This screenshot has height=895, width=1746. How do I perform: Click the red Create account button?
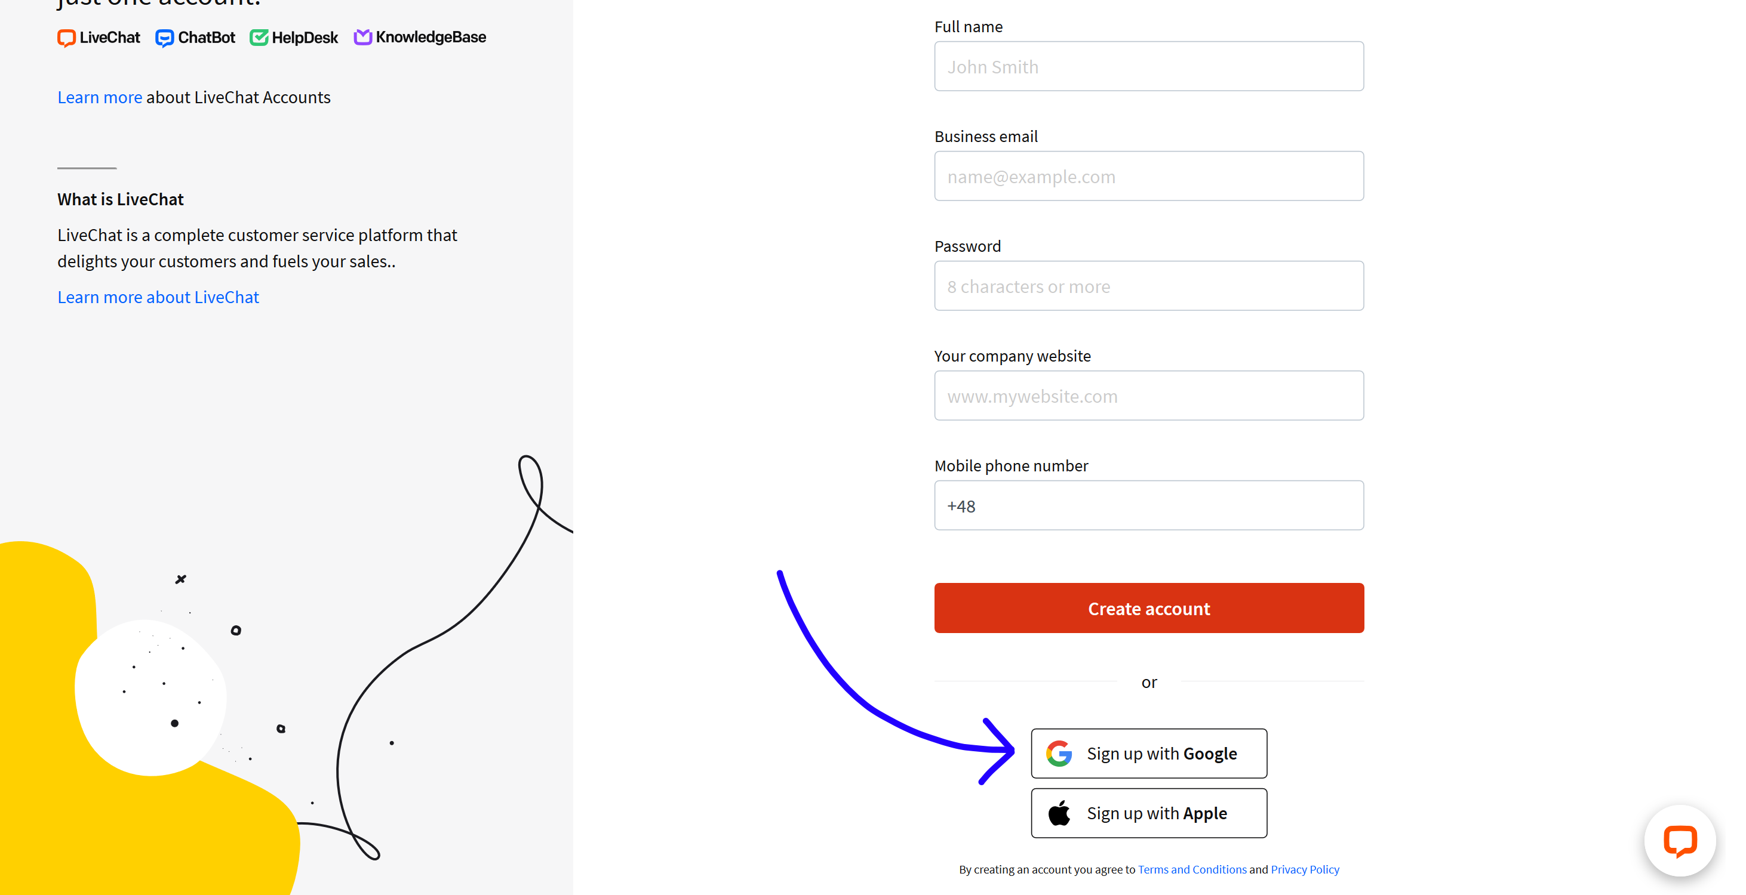(1149, 607)
